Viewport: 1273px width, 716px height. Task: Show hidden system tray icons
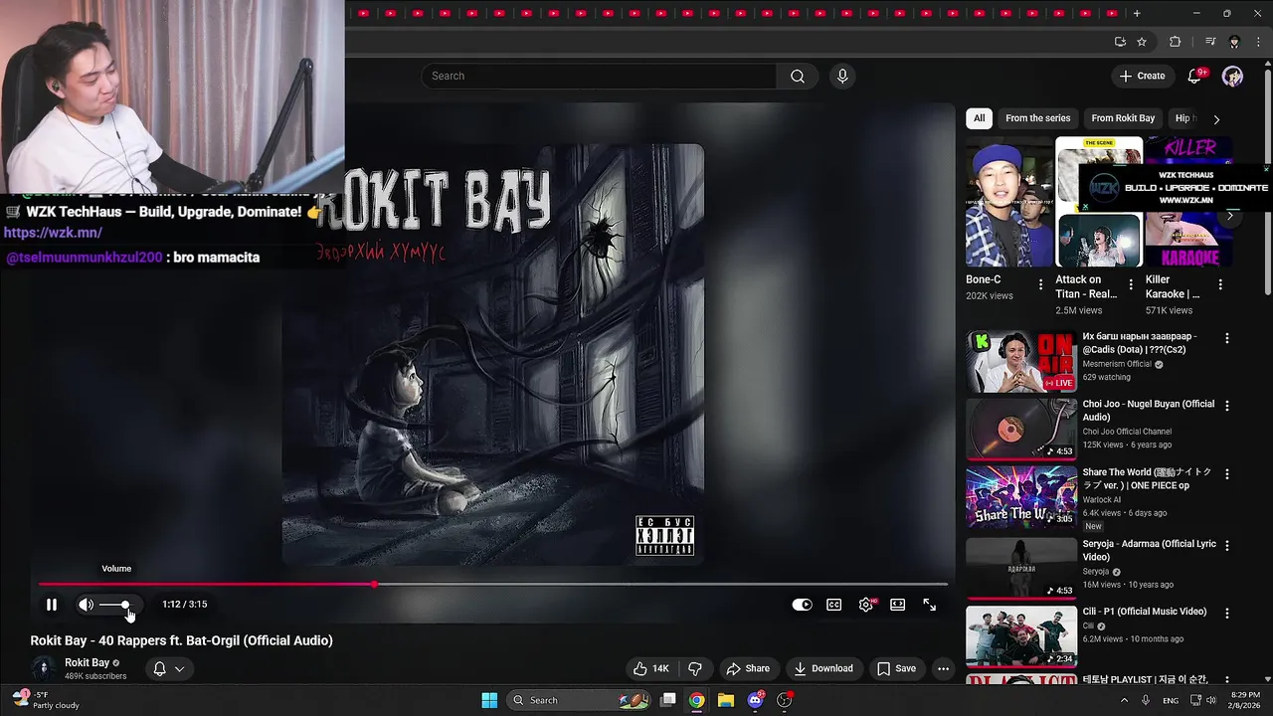tap(1125, 700)
